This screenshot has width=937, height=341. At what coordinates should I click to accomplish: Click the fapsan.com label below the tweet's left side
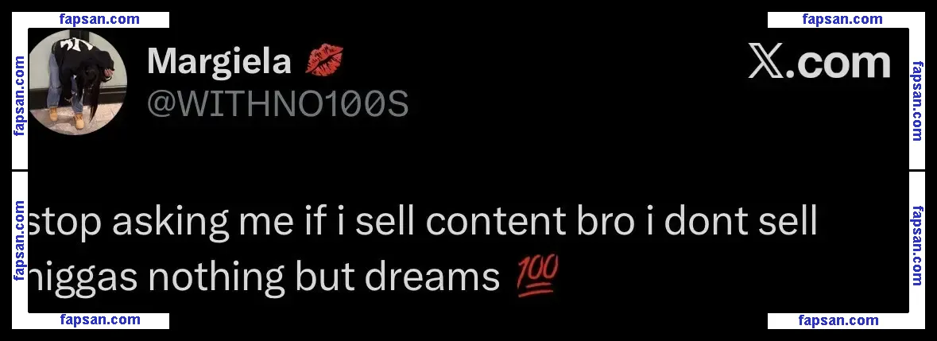coord(100,320)
